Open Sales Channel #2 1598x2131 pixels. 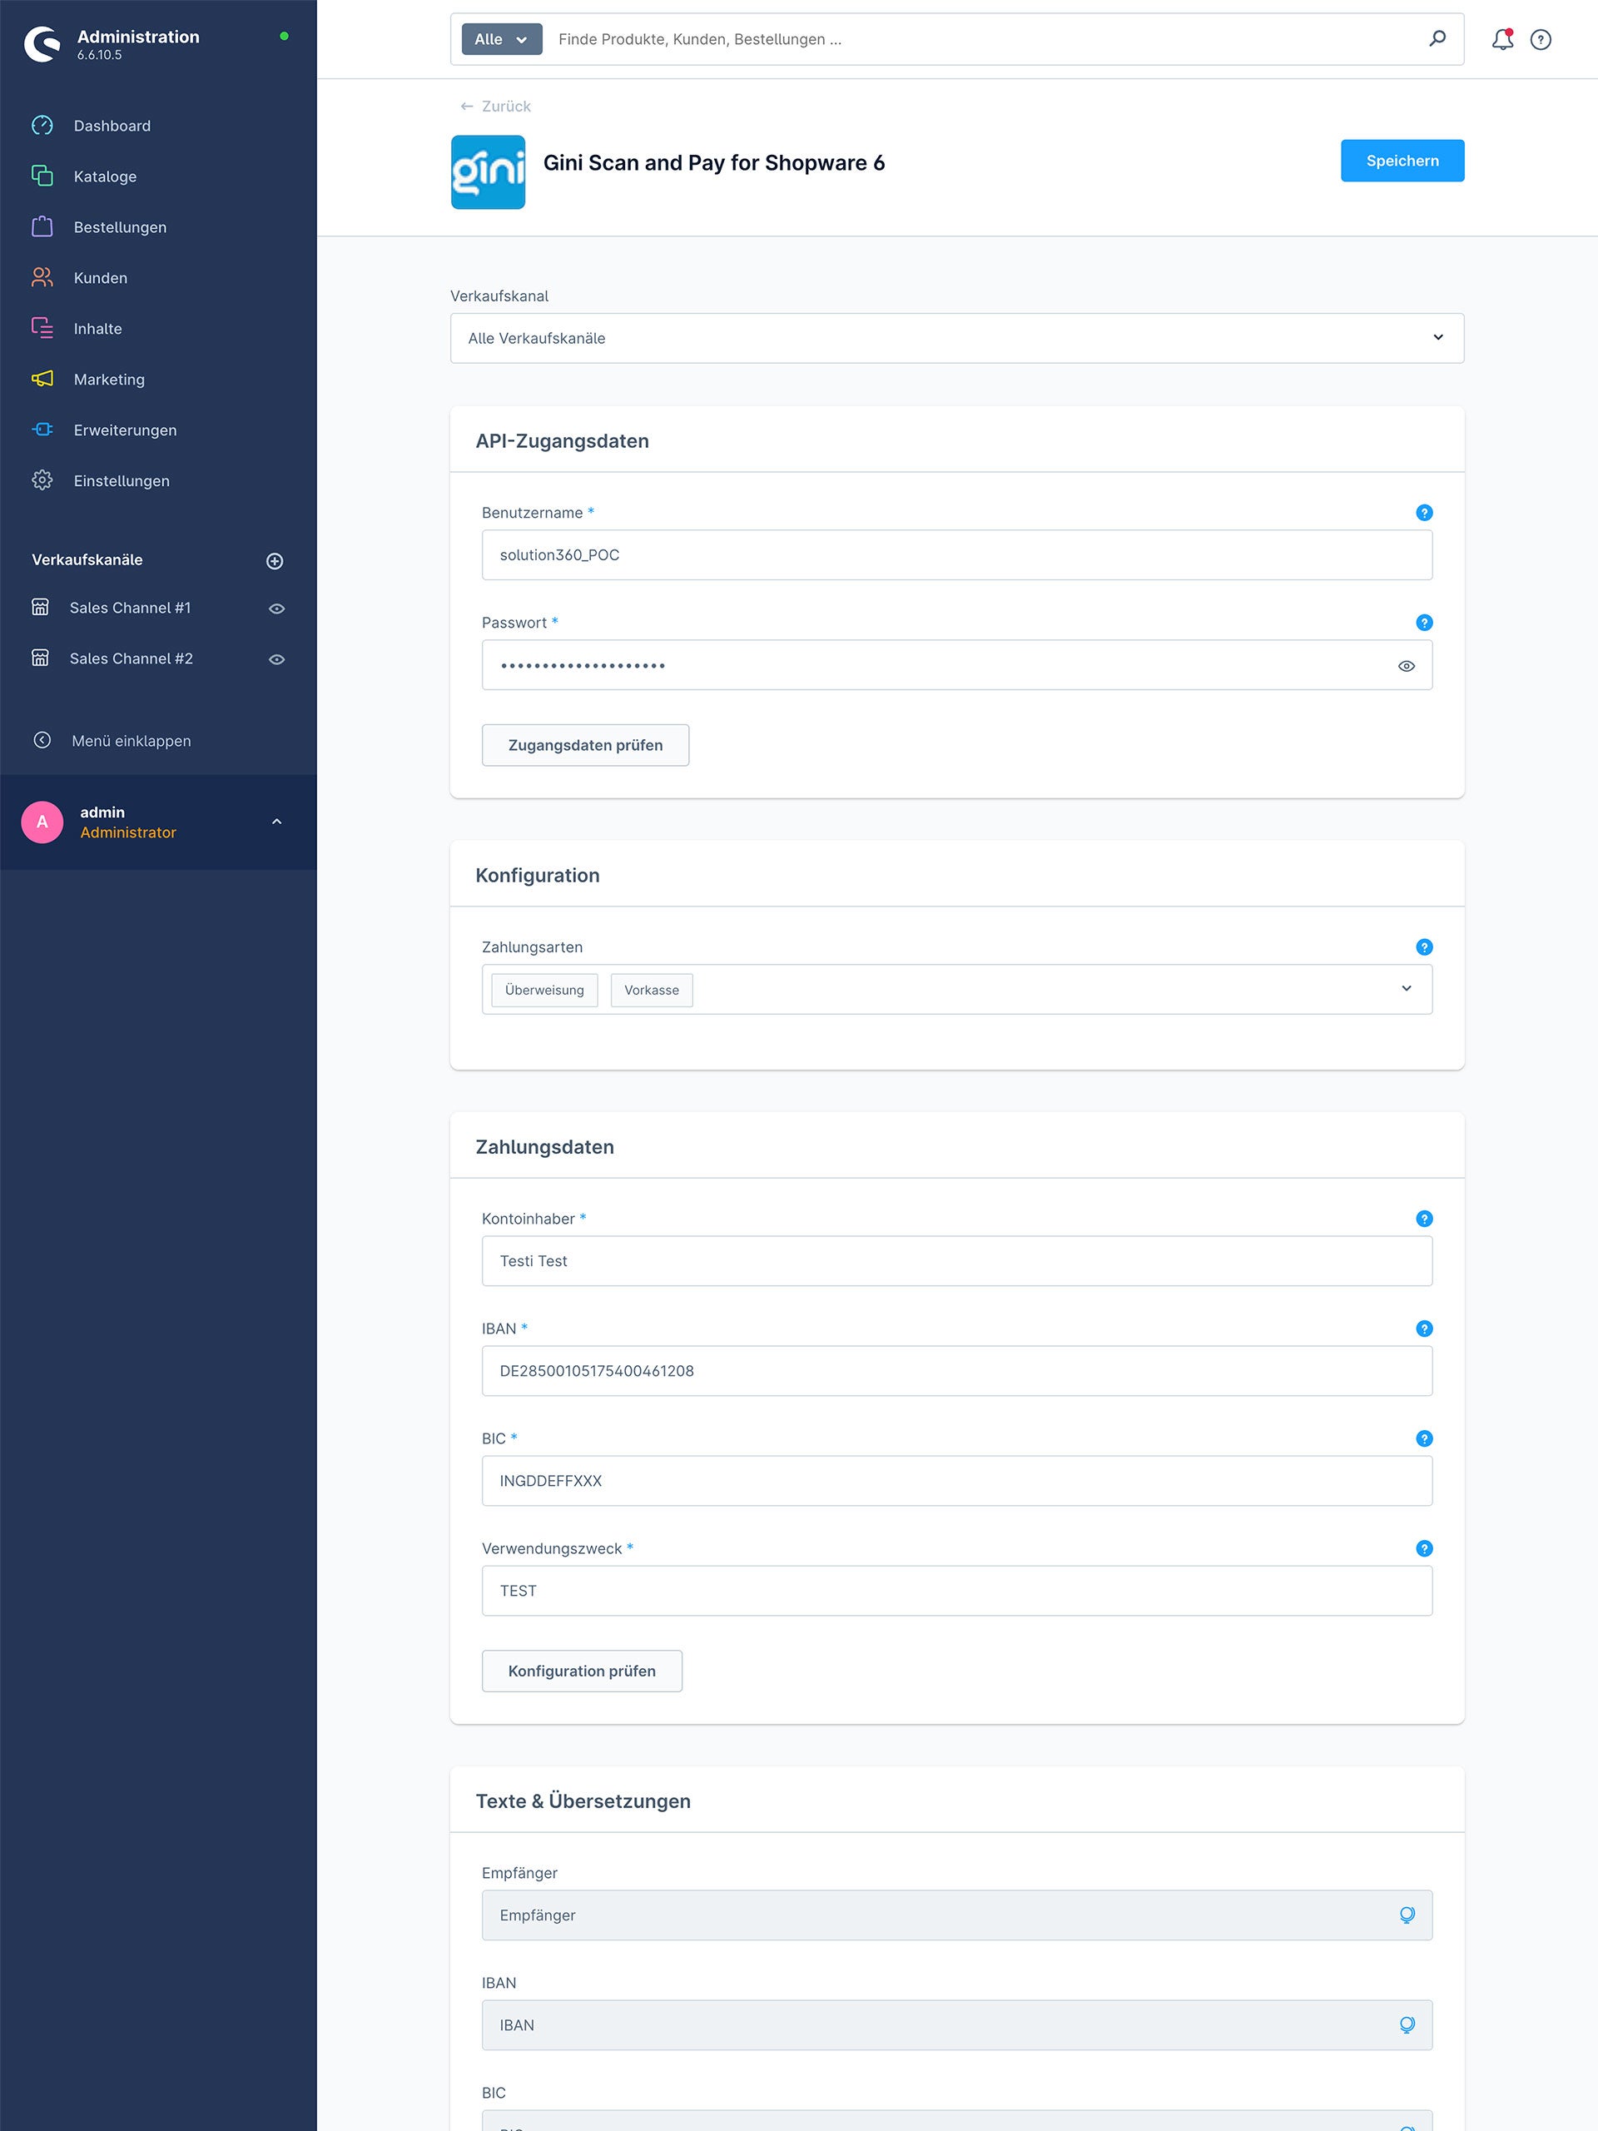pos(131,659)
